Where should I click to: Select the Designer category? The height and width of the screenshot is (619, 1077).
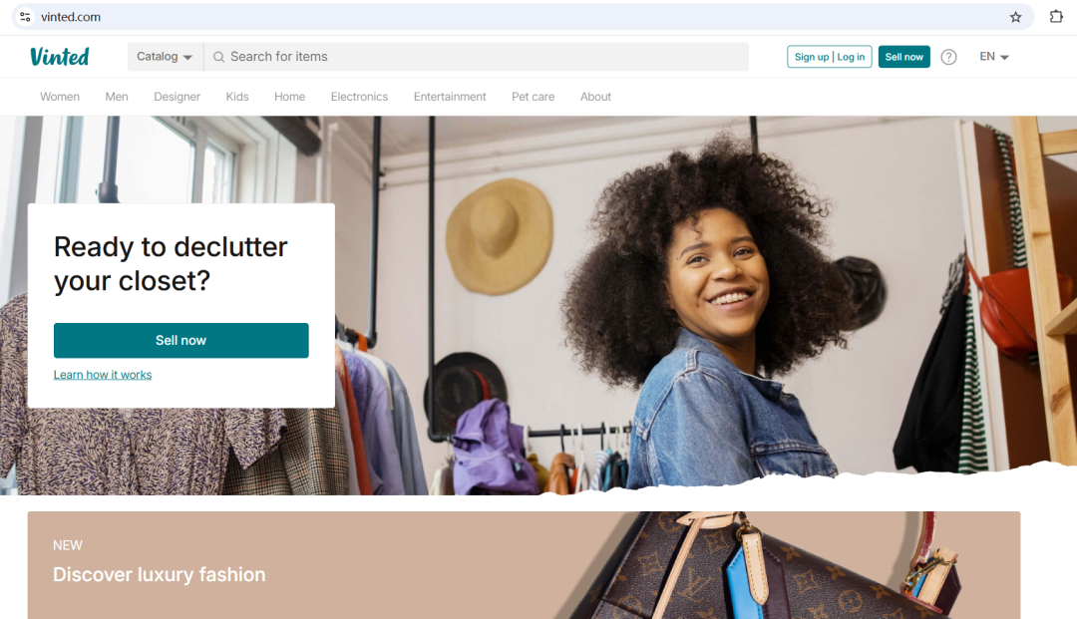tap(178, 97)
